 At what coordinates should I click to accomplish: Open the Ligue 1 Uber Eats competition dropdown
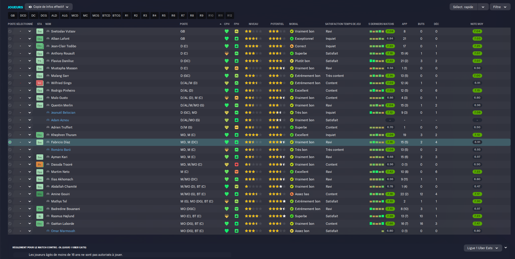(482, 248)
